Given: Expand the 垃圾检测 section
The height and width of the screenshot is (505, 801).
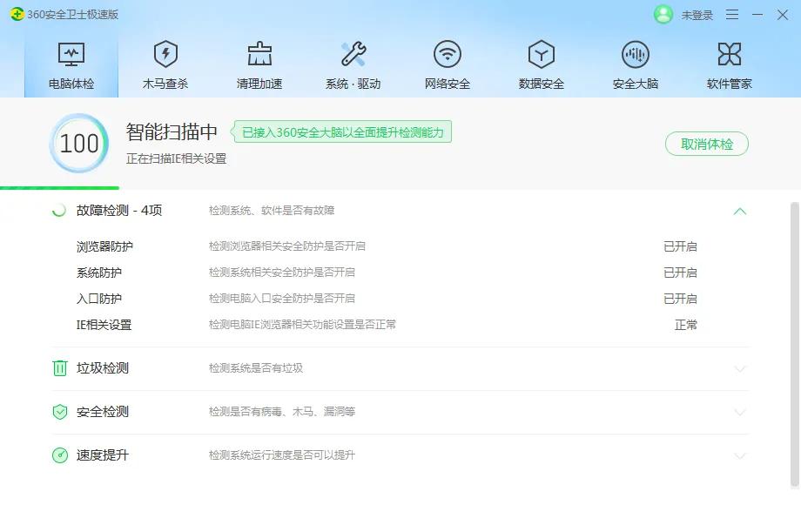Looking at the screenshot, I should [741, 367].
